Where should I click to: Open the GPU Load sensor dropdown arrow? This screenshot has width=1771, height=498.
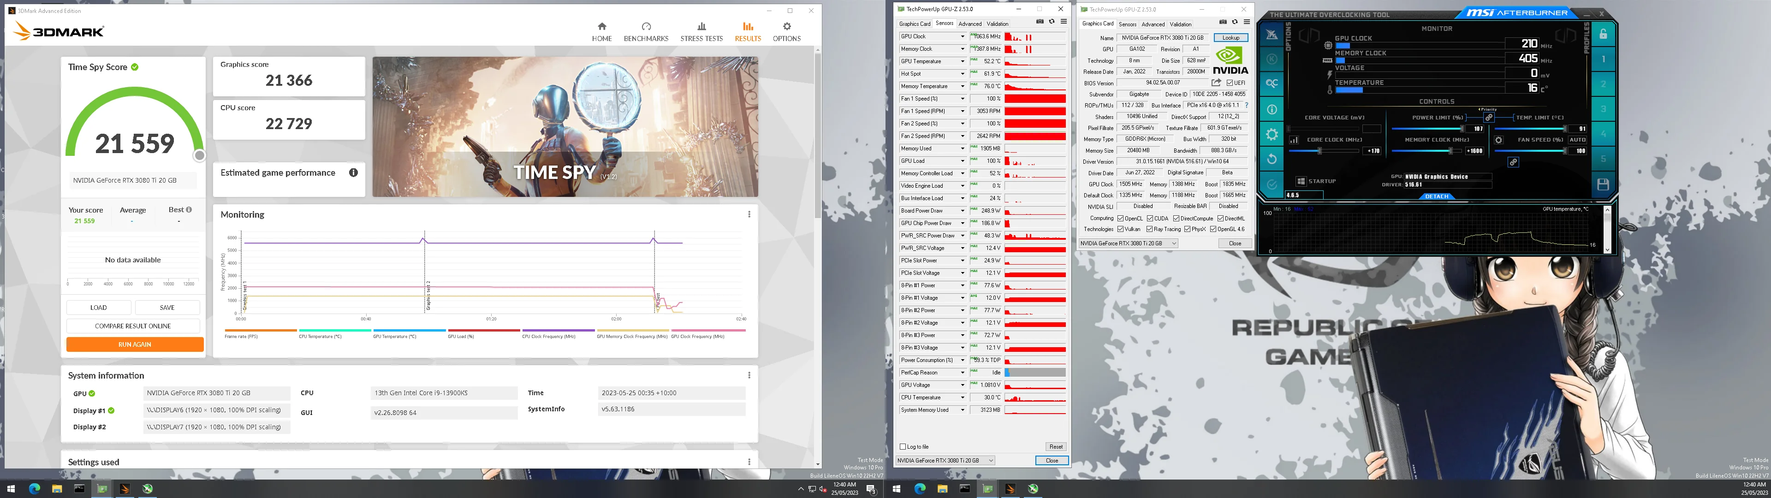pyautogui.click(x=962, y=161)
